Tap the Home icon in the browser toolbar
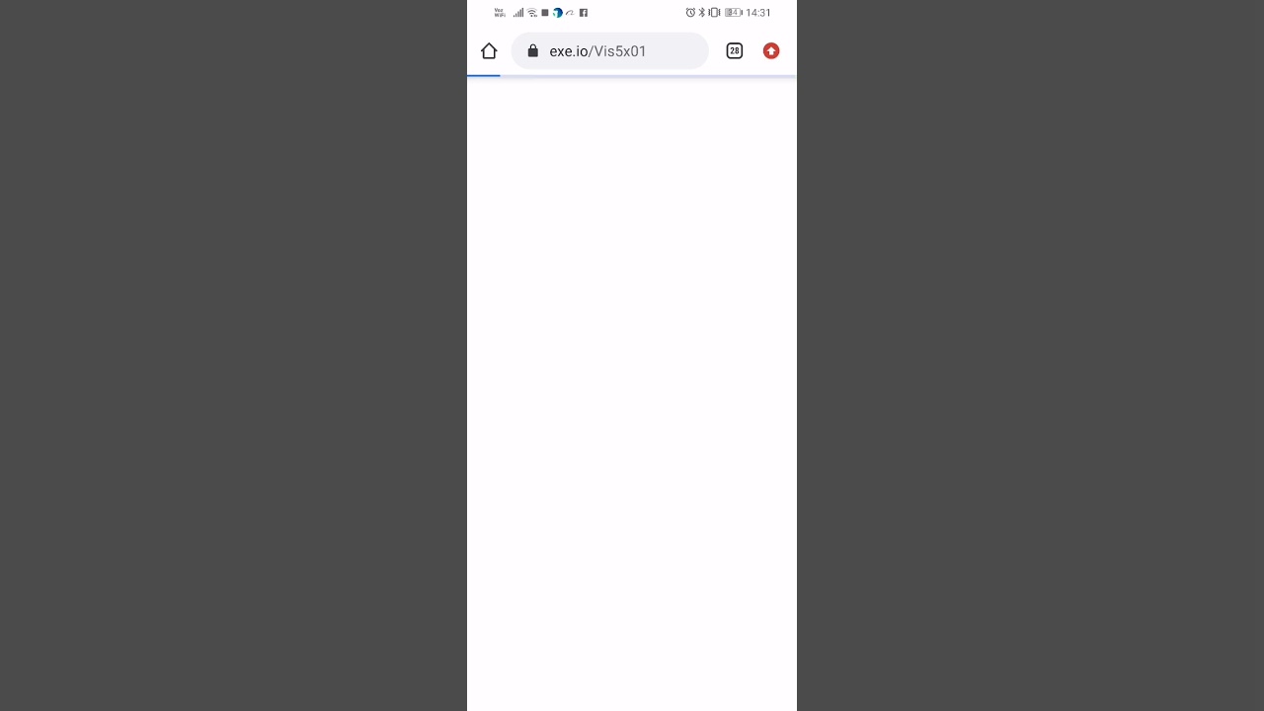 tap(489, 51)
